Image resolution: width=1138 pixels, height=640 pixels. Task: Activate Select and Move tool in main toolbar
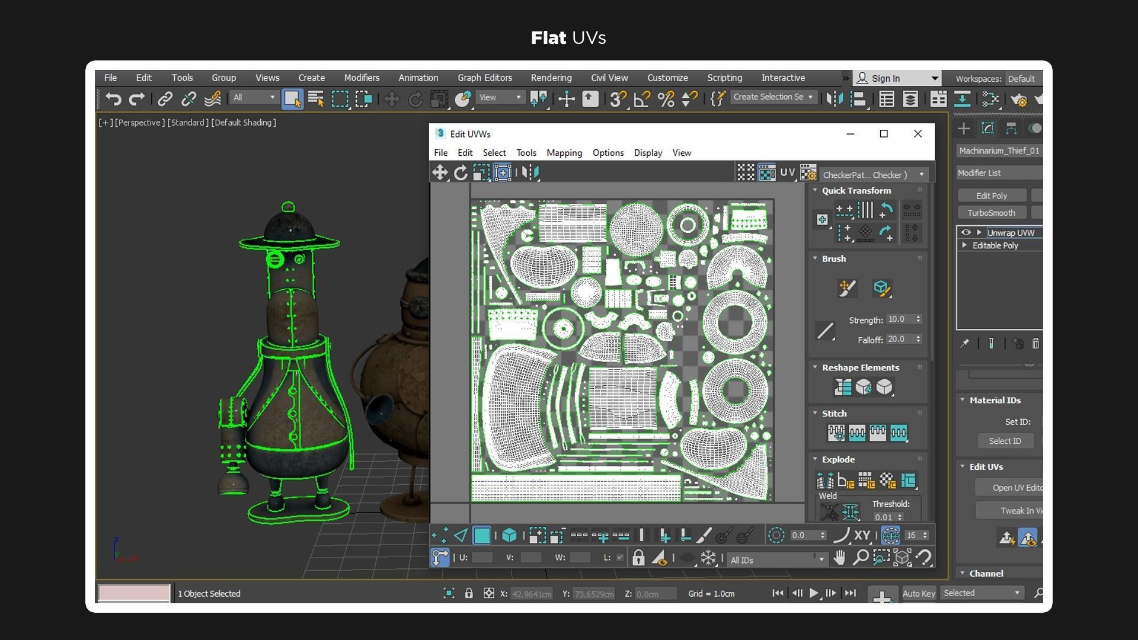click(x=392, y=99)
